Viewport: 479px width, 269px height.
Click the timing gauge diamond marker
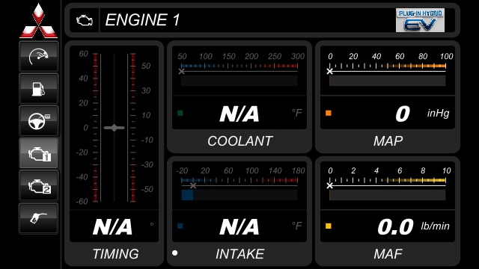114,128
